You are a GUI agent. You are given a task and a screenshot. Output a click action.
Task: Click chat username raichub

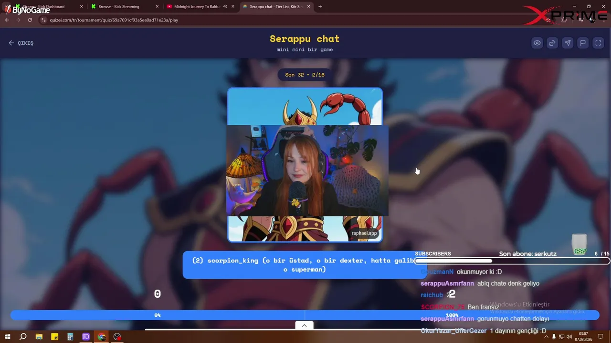click(x=432, y=295)
